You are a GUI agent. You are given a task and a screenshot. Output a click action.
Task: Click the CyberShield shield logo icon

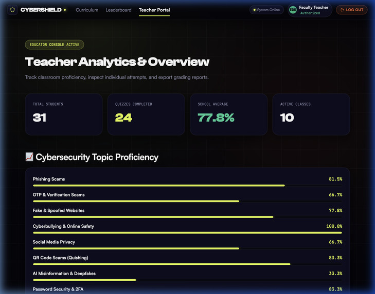(12, 10)
